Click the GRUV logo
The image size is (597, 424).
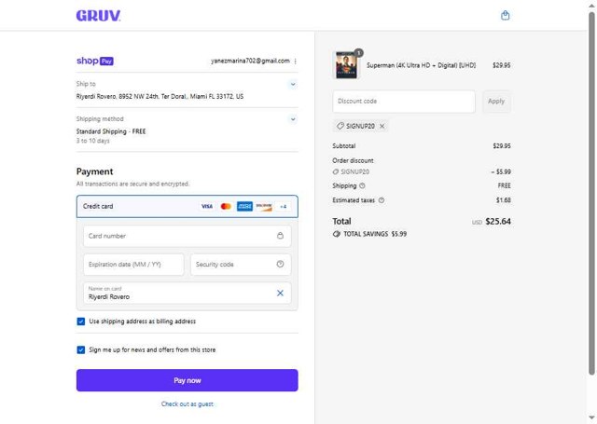(x=98, y=16)
